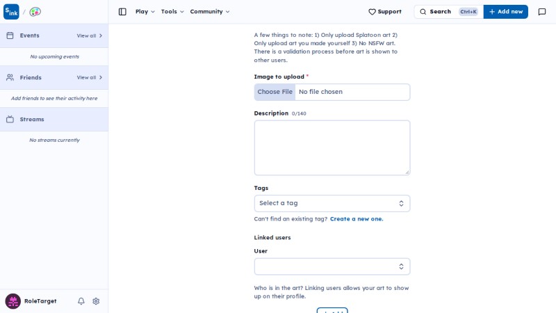Open the chat bubble icon

pos(542,12)
